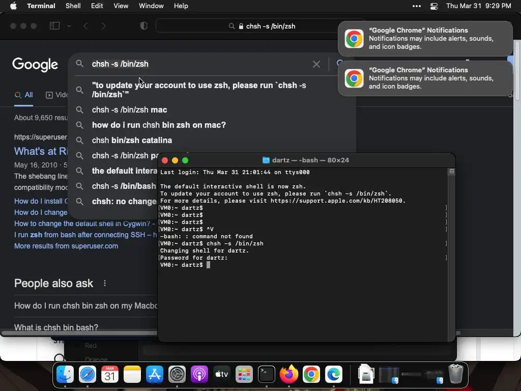Open the Apple menu
521x391 pixels.
tap(13, 6)
